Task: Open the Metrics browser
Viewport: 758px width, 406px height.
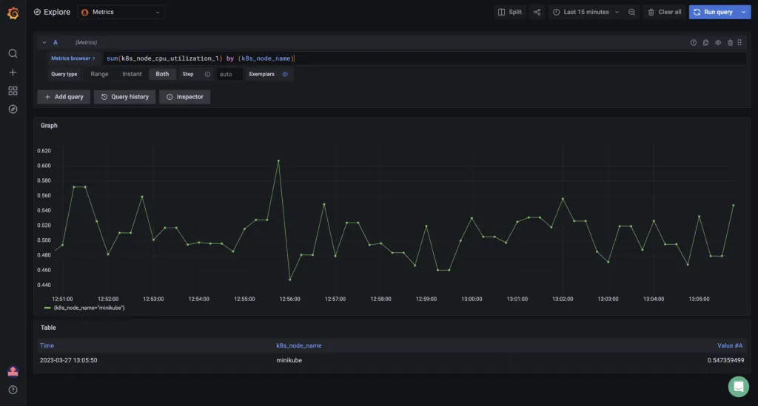Action: (73, 58)
